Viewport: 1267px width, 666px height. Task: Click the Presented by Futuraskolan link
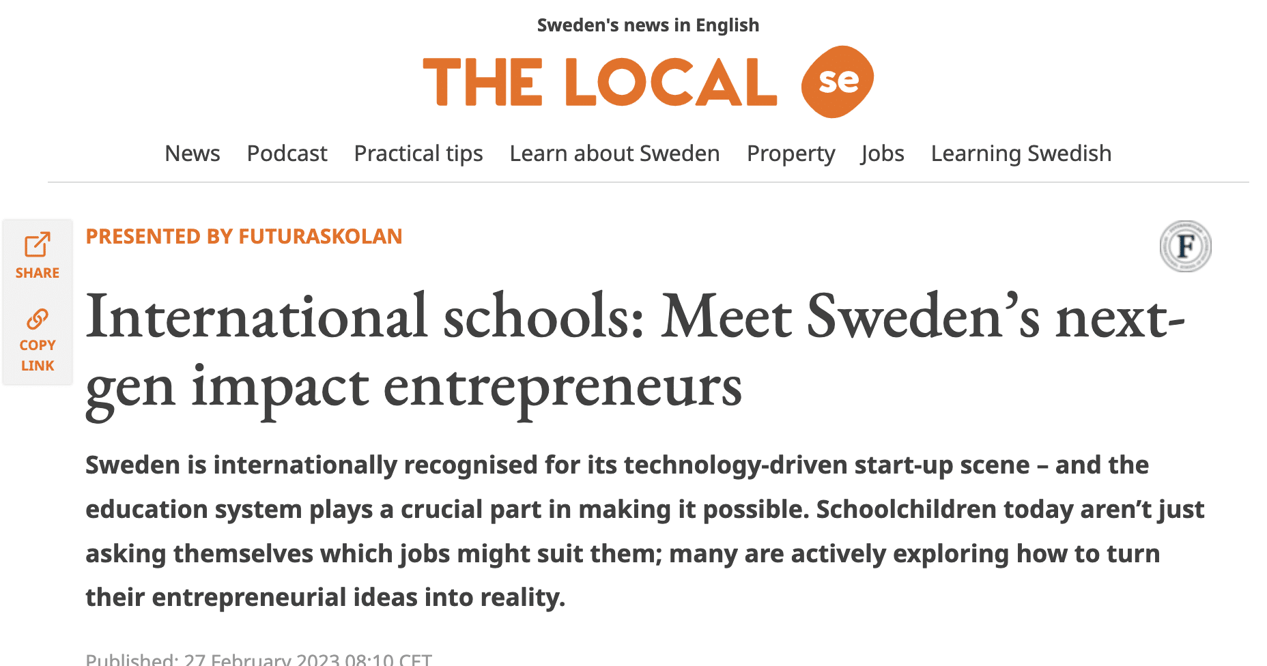pyautogui.click(x=244, y=236)
